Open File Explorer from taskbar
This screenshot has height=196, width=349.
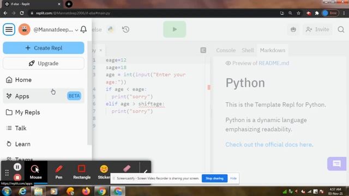[38, 191]
